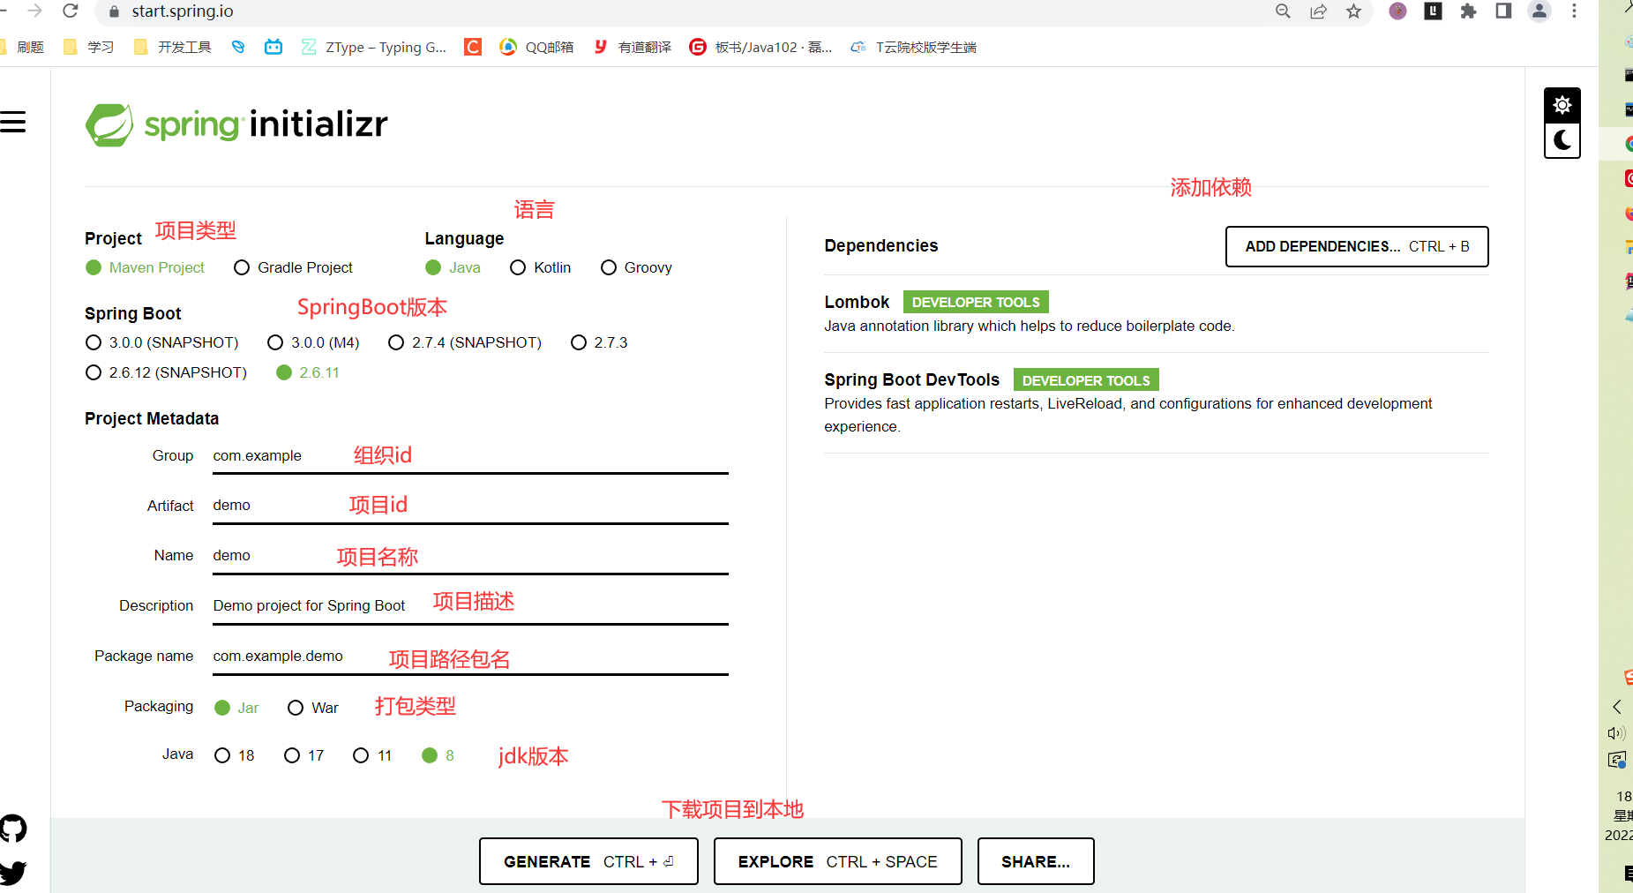Open the ZType Typing Game bookmark
1633x893 pixels.
click(x=373, y=47)
